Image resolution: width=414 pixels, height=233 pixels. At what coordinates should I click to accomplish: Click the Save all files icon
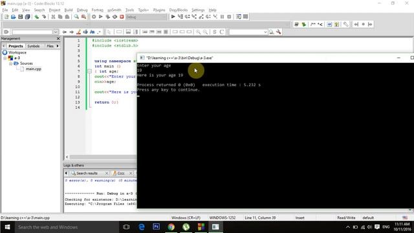coord(27,17)
